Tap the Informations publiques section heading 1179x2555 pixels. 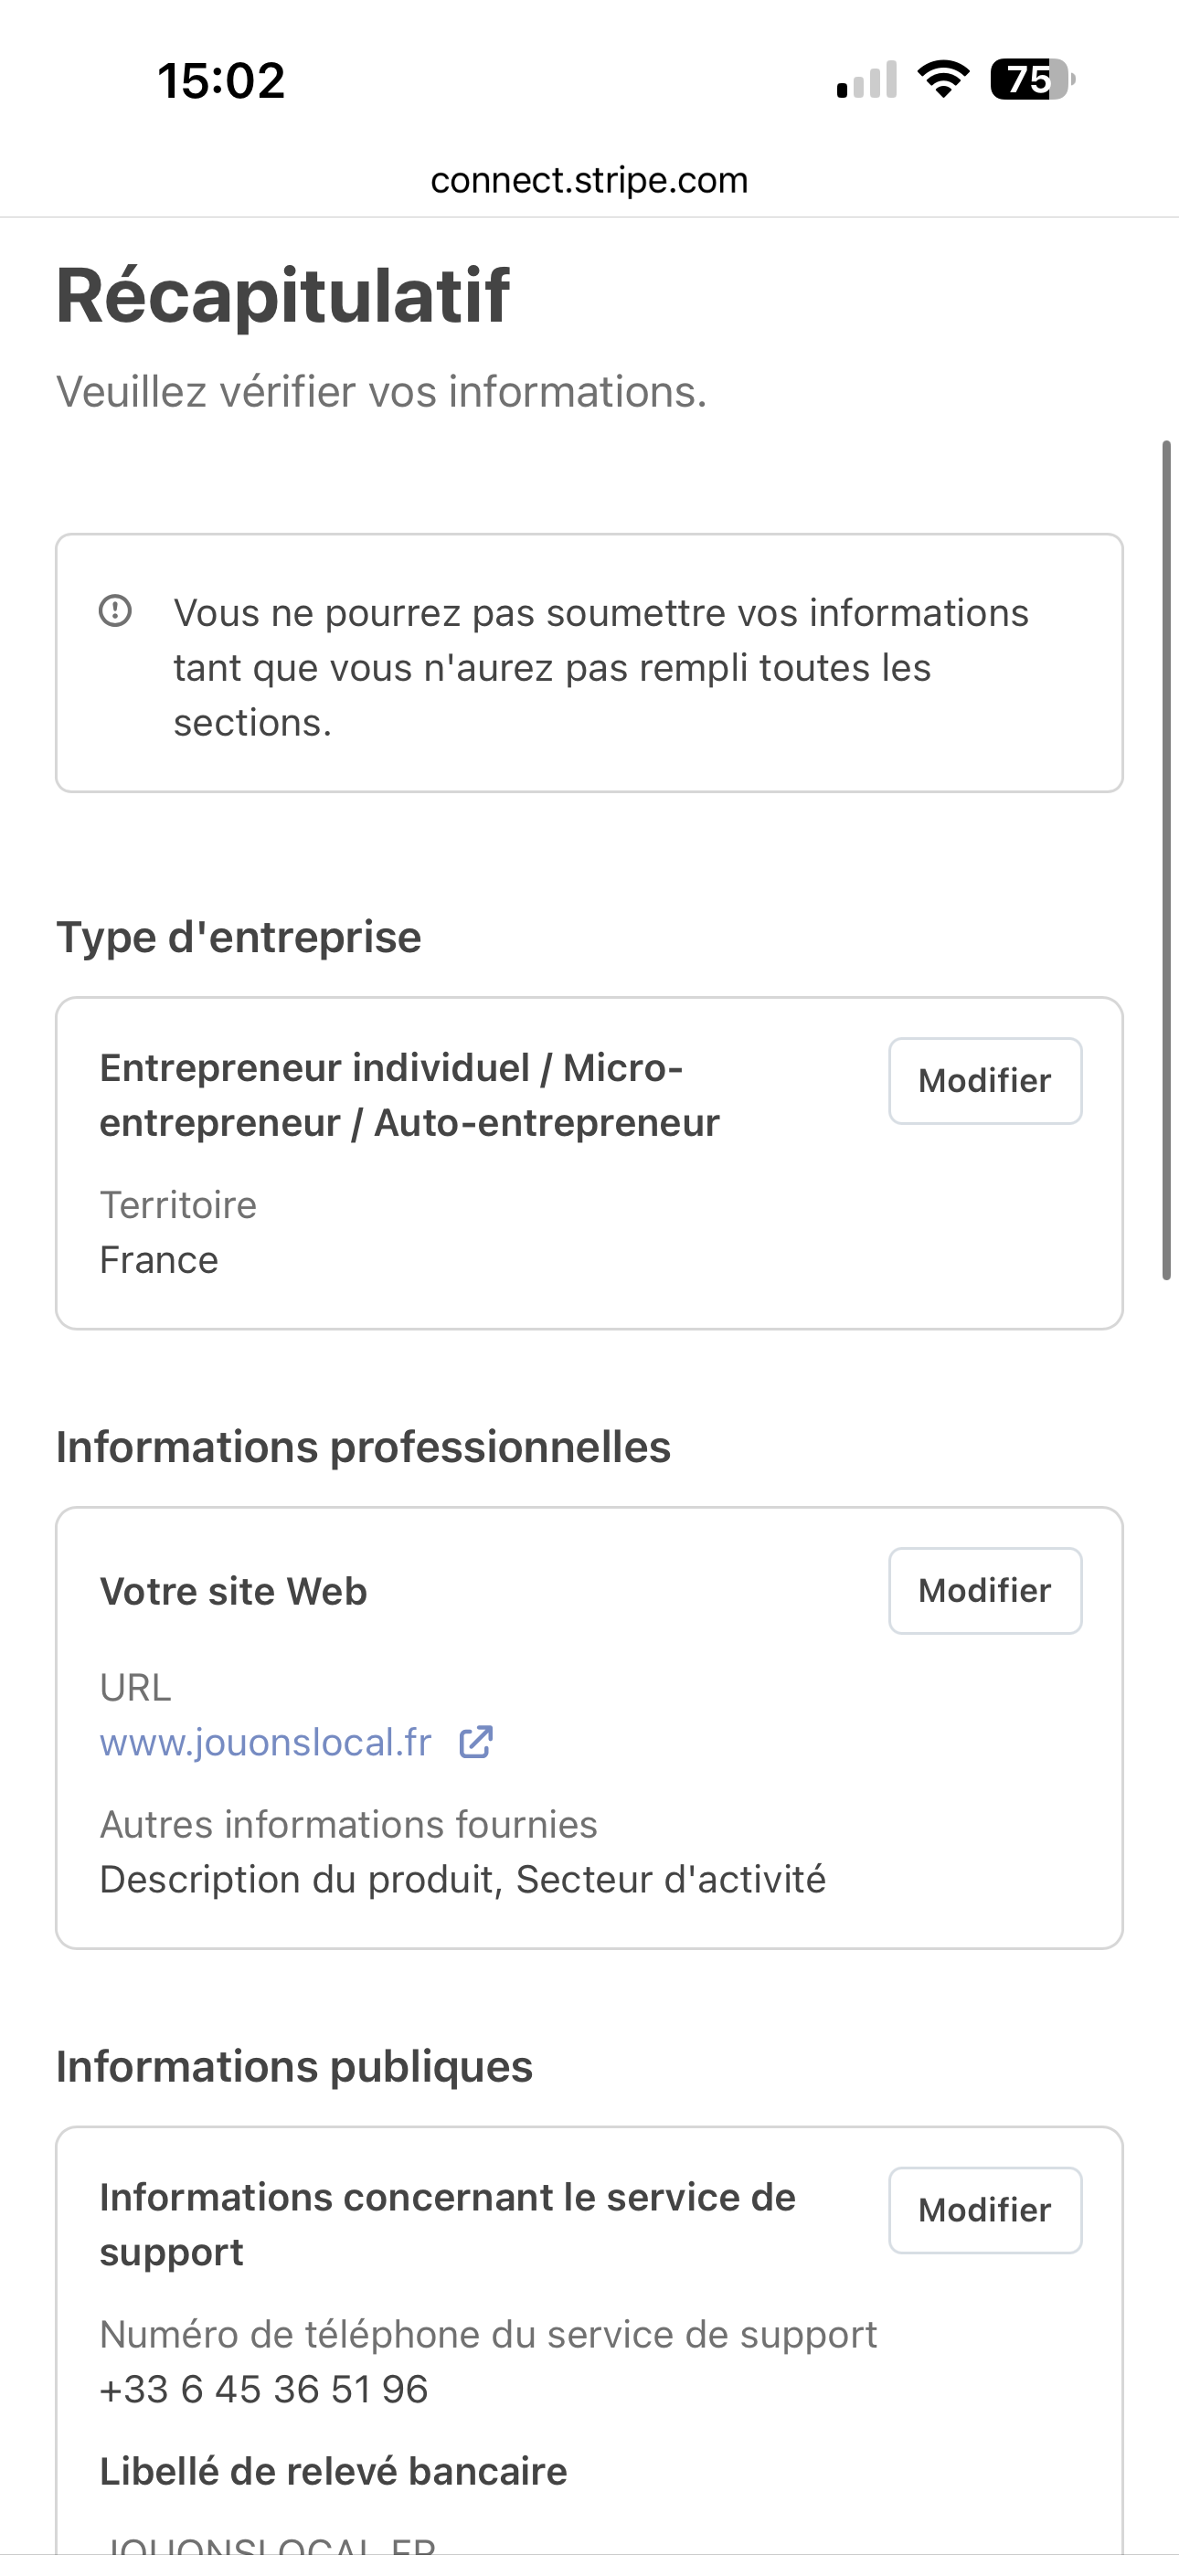coord(294,2067)
